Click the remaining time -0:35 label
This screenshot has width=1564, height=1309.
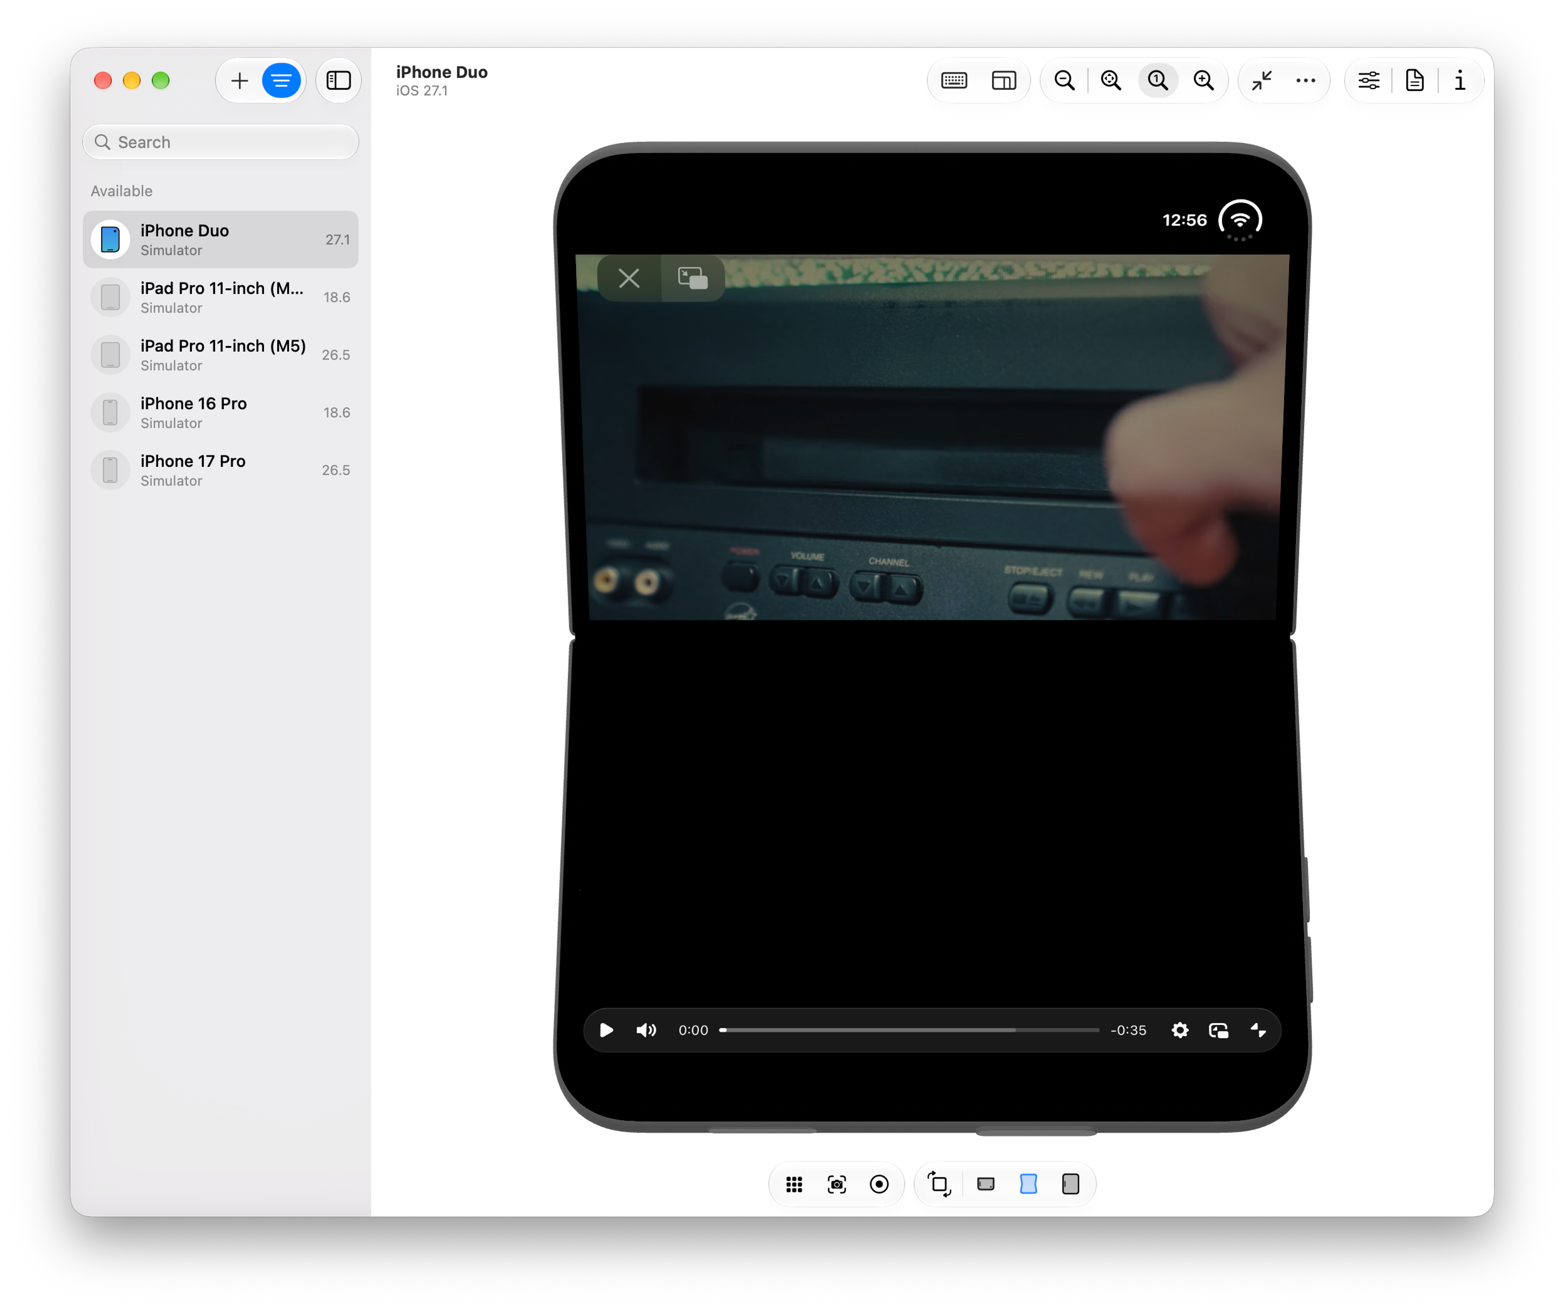pos(1128,1031)
